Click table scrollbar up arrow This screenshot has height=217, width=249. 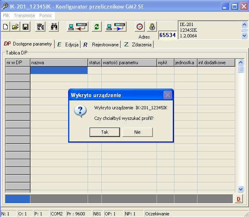240,62
